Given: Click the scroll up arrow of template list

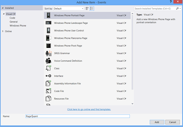Looking at the screenshot, I should coord(132,13).
